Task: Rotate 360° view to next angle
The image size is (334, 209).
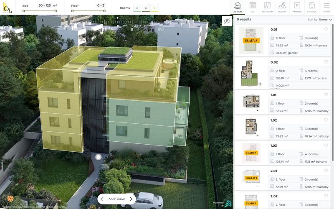Action: pyautogui.click(x=131, y=199)
